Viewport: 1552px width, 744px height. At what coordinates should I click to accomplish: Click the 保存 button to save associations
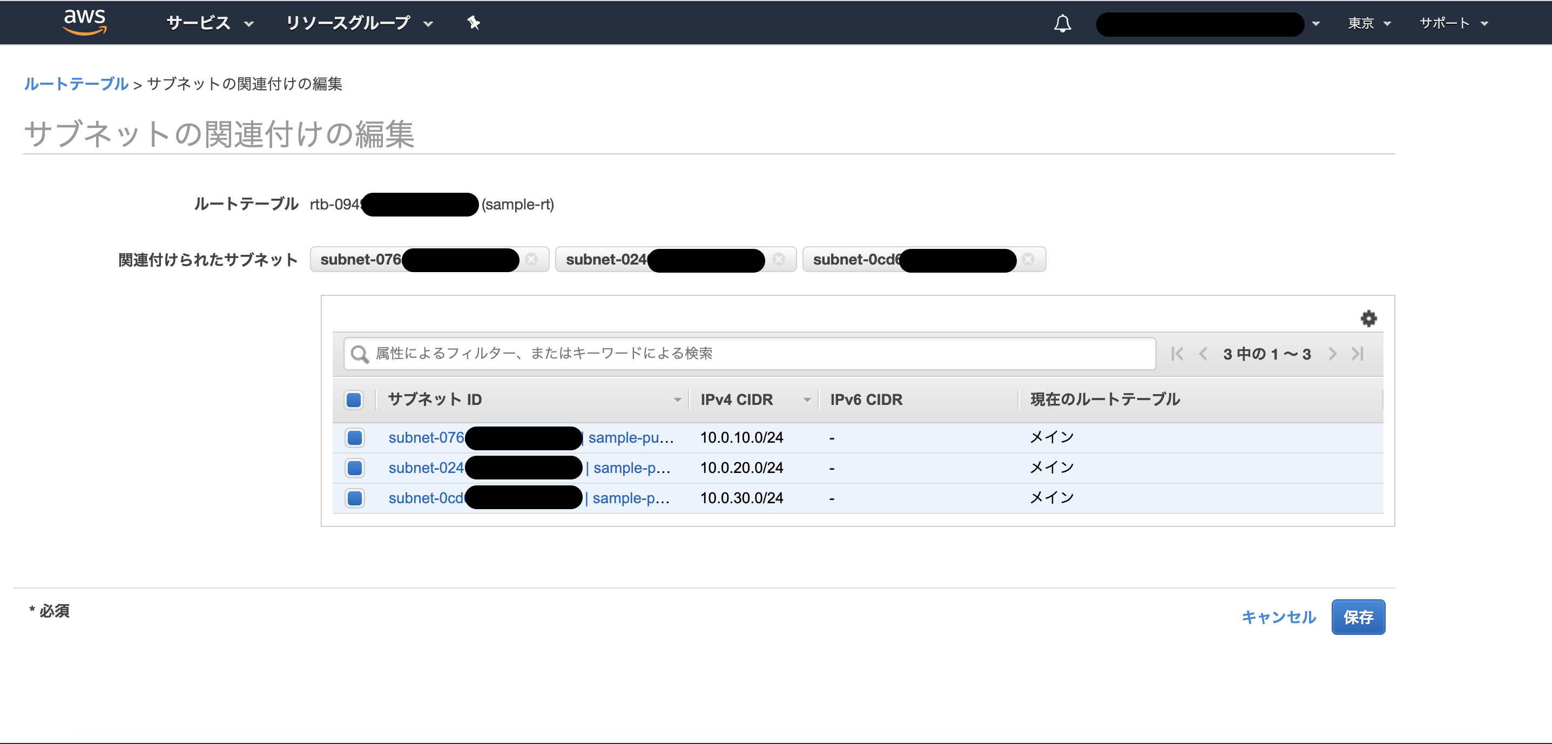tap(1358, 617)
